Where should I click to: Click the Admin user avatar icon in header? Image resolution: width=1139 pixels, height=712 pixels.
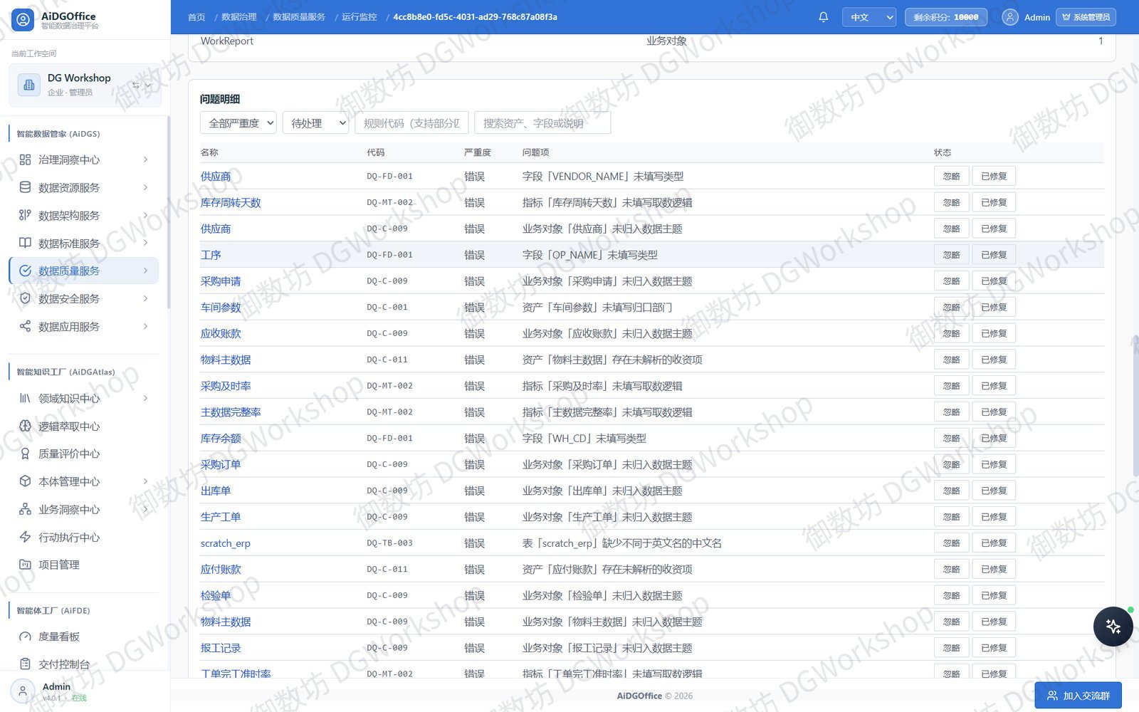pos(1009,17)
